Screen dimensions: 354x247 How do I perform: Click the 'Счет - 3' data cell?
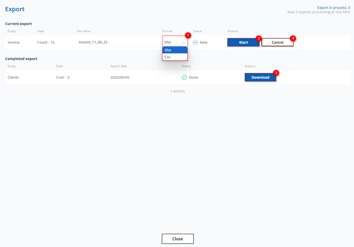tap(63, 77)
